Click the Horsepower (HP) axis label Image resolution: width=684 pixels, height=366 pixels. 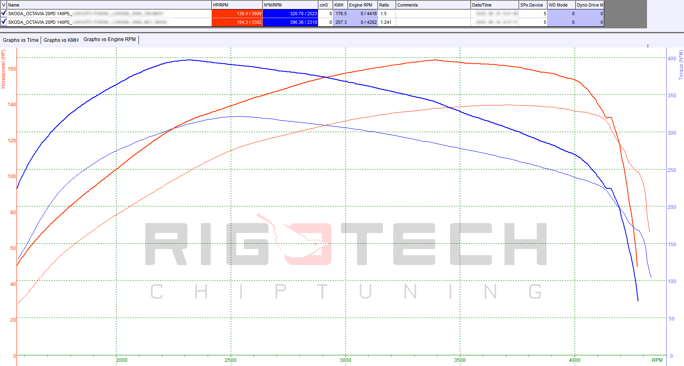[x=3, y=69]
